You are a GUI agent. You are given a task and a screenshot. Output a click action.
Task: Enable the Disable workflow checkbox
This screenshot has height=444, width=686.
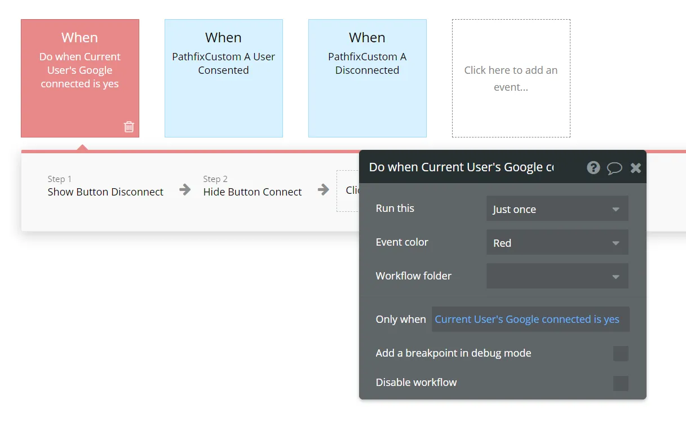pos(621,383)
